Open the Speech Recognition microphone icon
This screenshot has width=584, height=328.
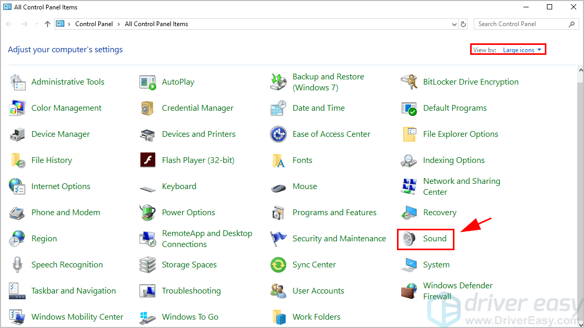[17, 265]
